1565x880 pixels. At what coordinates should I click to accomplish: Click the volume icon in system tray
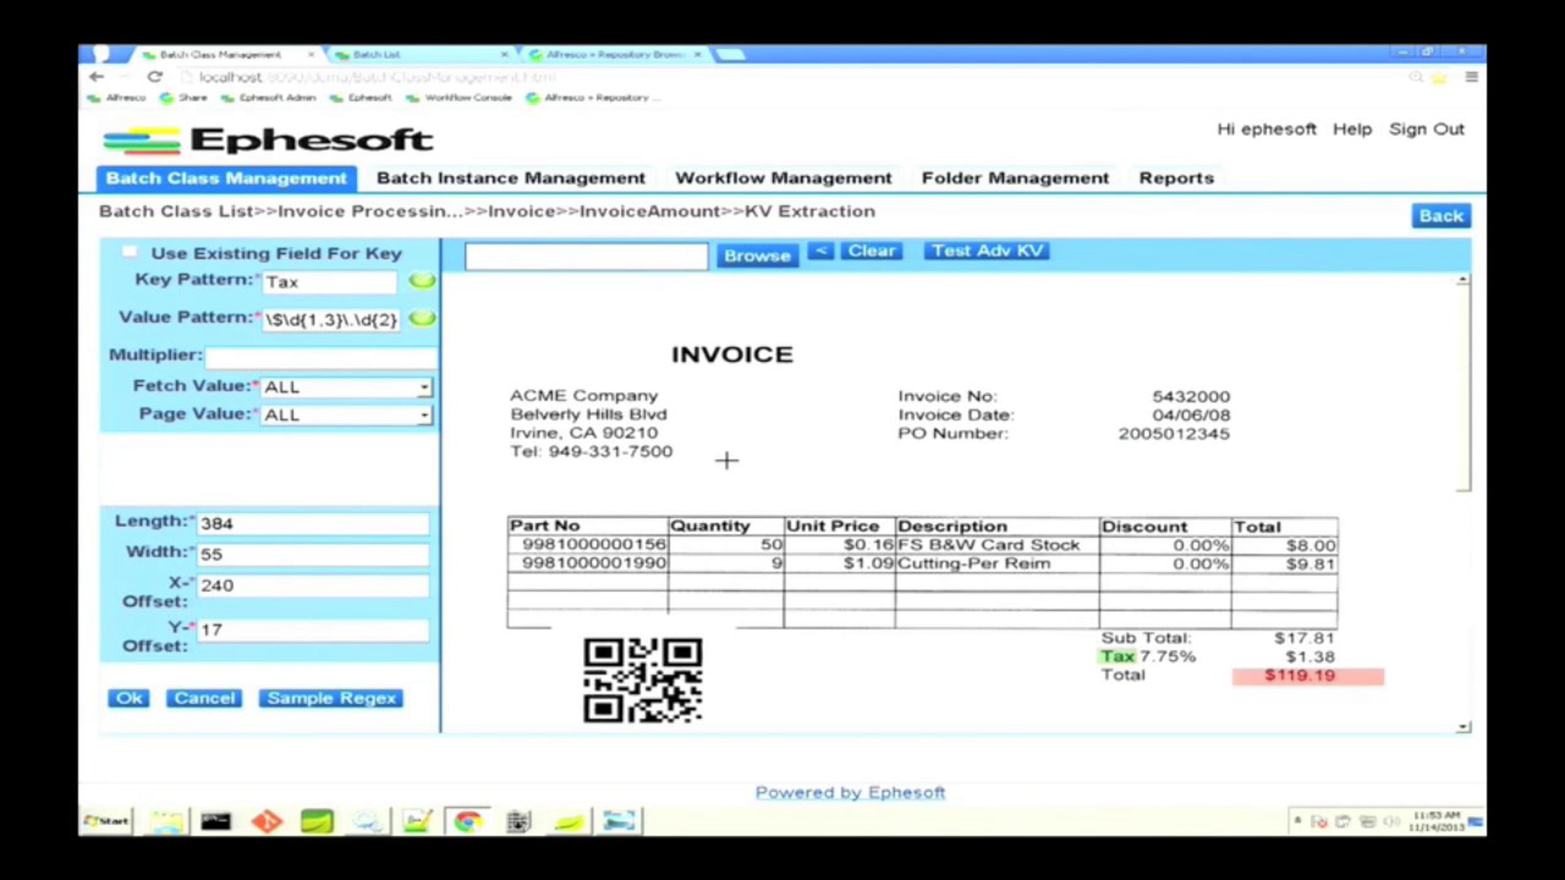click(x=1391, y=821)
